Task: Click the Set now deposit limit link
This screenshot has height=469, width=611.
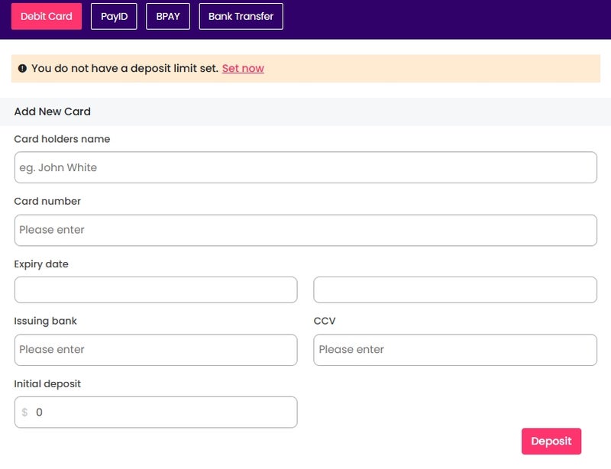Action: click(243, 68)
